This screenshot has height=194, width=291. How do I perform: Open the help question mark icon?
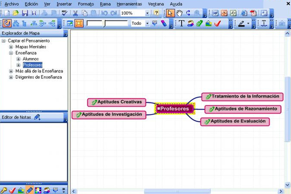[x=156, y=13]
